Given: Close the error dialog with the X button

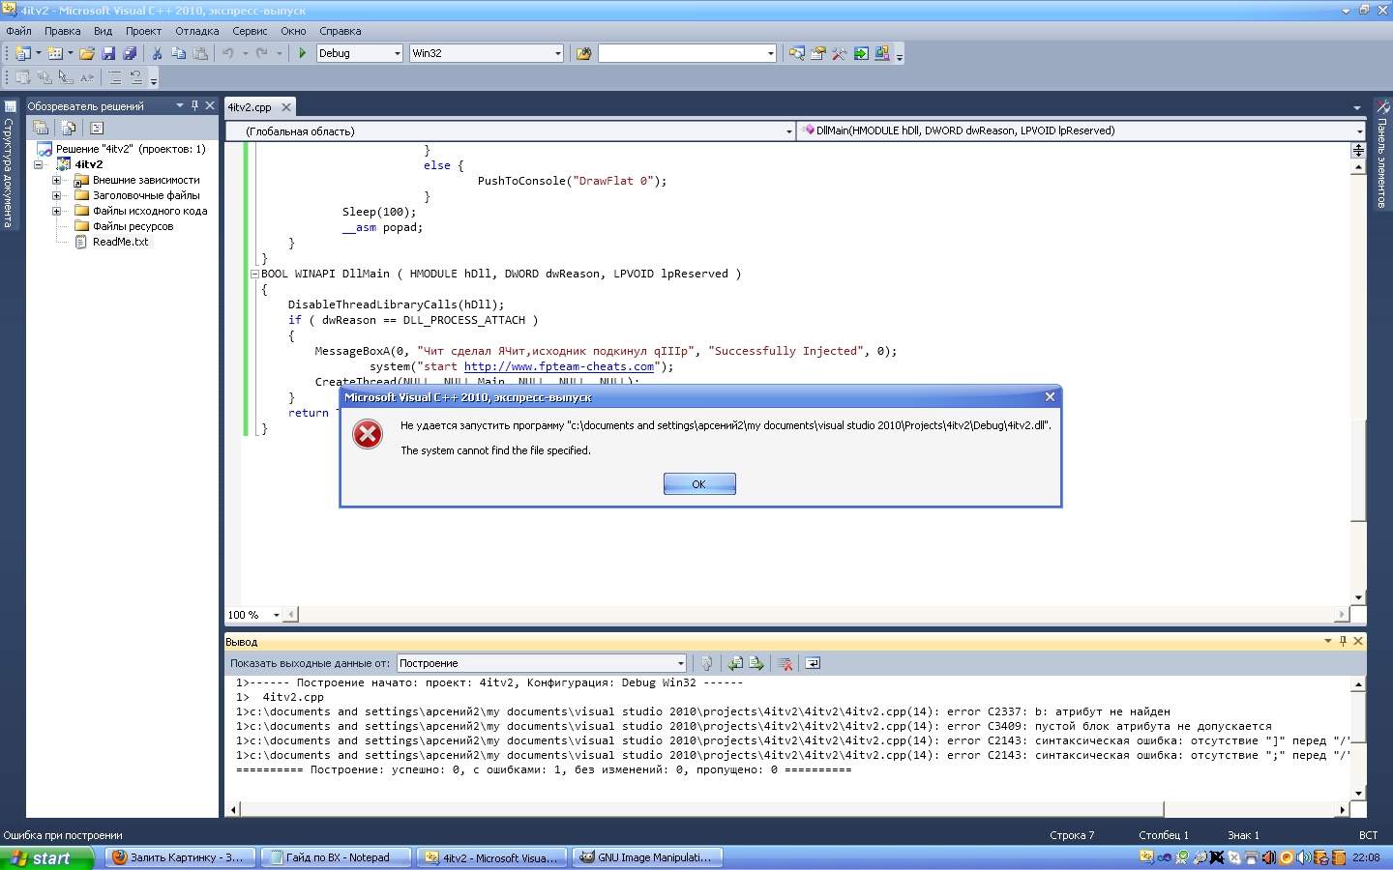Looking at the screenshot, I should (1050, 397).
